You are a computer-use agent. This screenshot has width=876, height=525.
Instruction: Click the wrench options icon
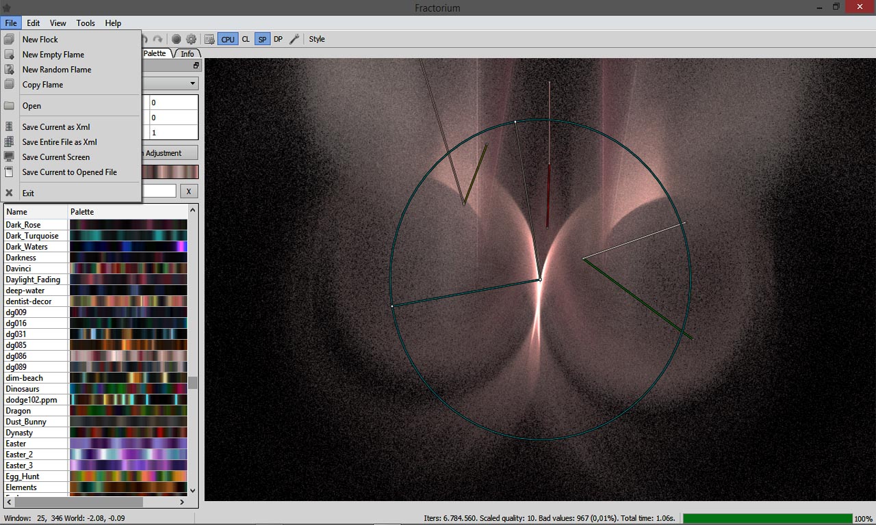294,40
